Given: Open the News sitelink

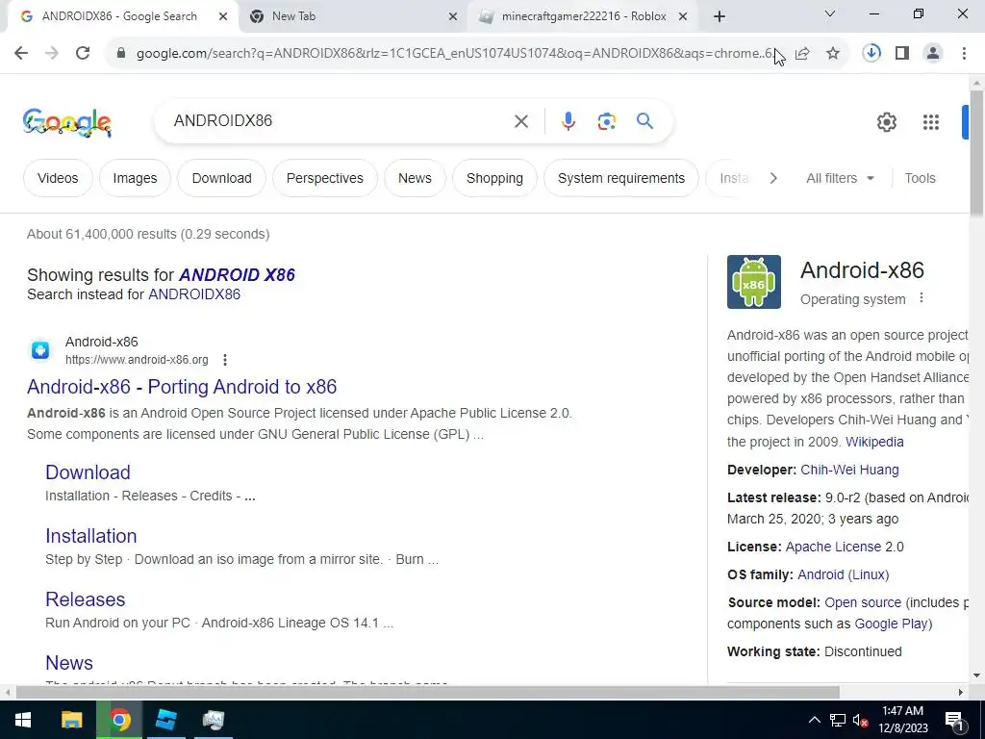Looking at the screenshot, I should tap(69, 663).
